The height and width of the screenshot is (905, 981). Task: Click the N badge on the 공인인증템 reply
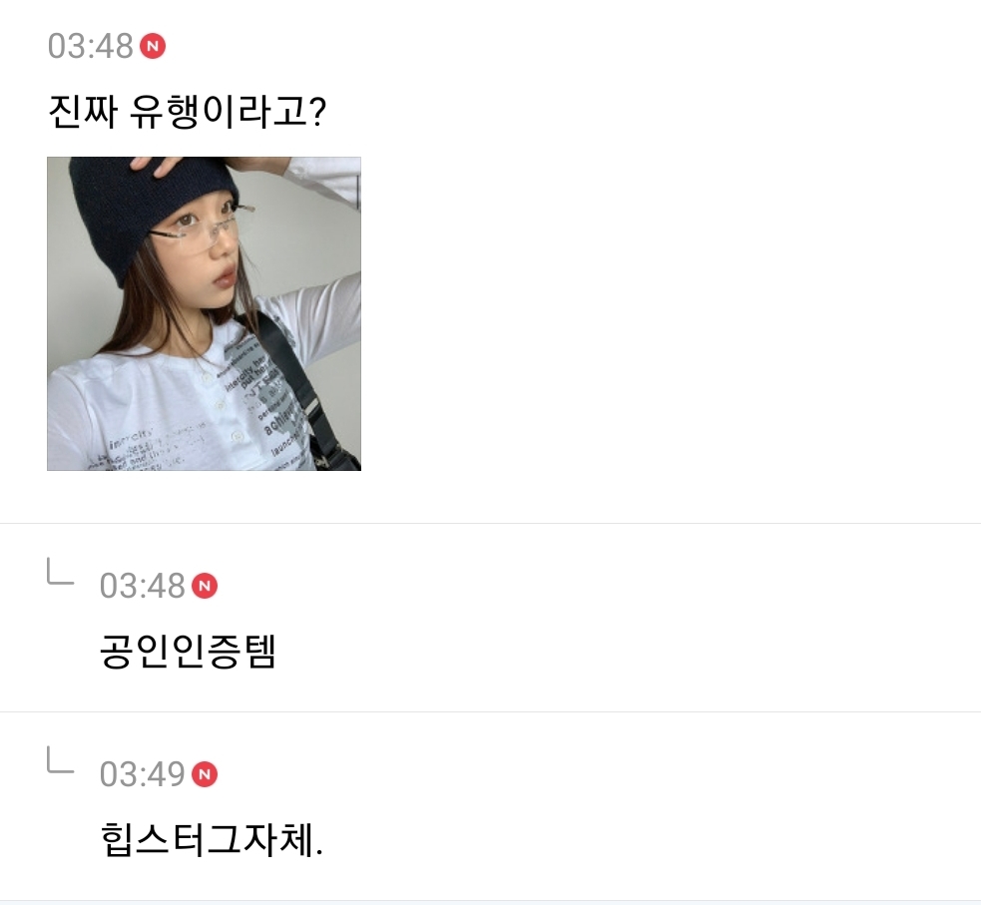(204, 586)
